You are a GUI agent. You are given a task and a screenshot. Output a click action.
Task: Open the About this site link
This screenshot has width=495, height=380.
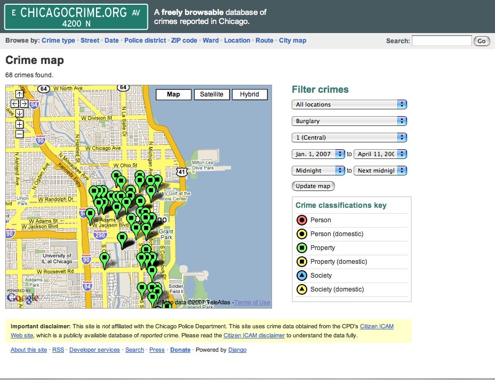click(29, 350)
